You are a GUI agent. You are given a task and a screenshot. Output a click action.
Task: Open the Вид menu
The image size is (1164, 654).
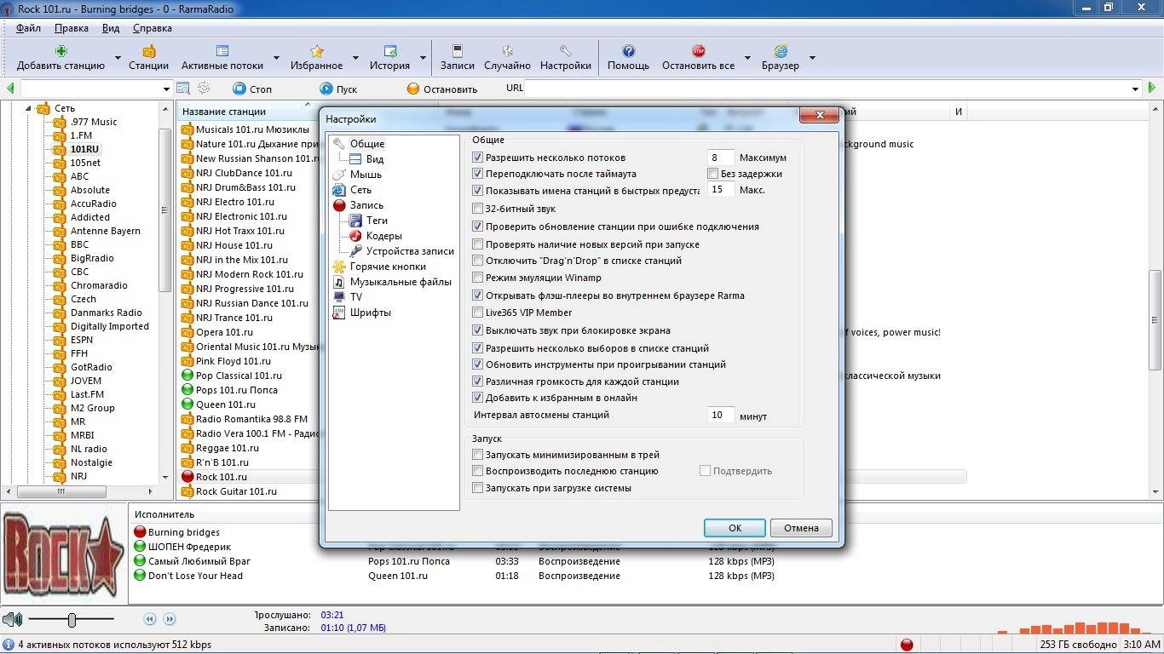tap(111, 28)
